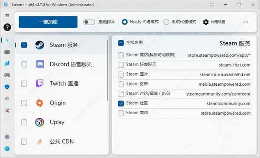Check Steam 好友聊天 checkbox
260x158 pixels.
tap(121, 65)
